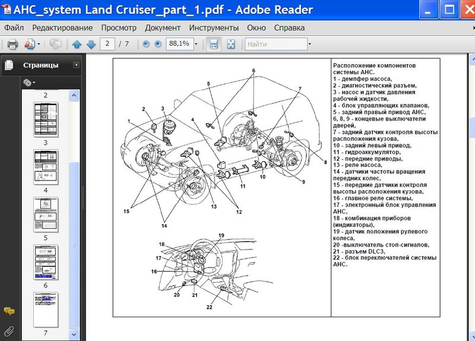The width and height of the screenshot is (475, 341).
Task: Click the zoom percentage field 88,1%
Action: click(x=179, y=44)
